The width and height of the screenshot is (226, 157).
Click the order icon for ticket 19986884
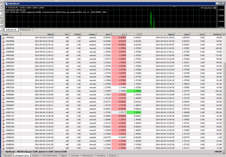click(x=3, y=95)
